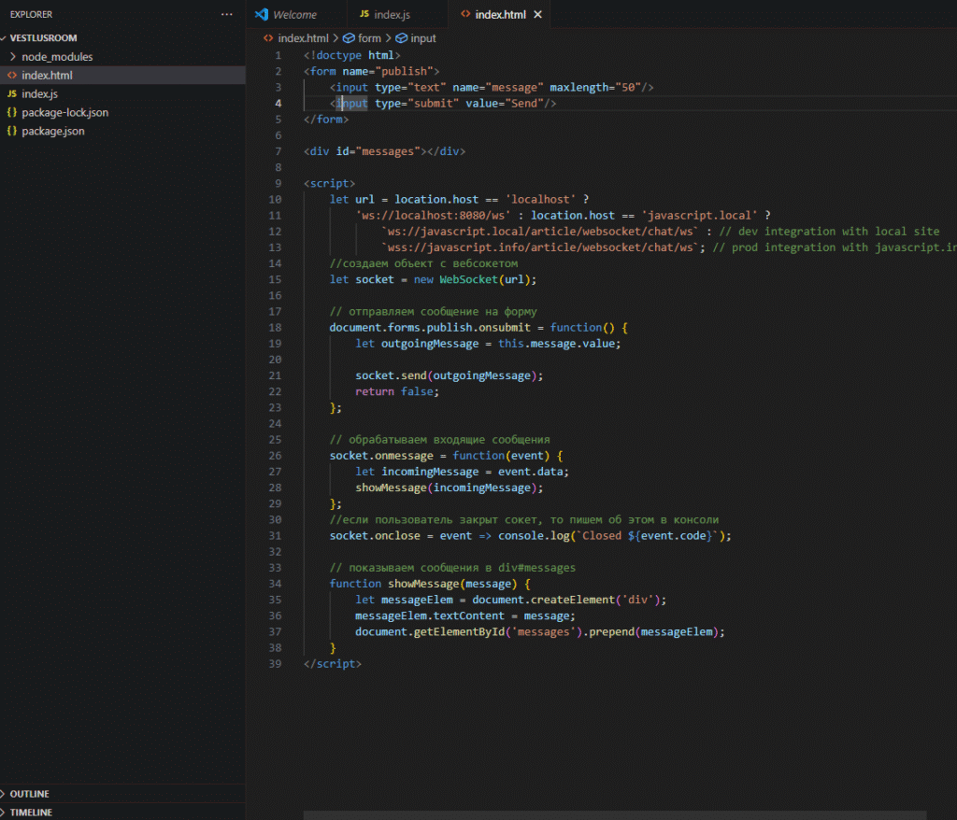
Task: Switch to the Welcome tab
Action: pos(294,15)
